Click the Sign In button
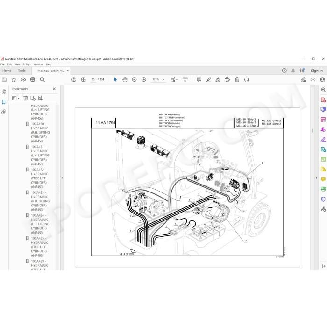 pyautogui.click(x=317, y=71)
